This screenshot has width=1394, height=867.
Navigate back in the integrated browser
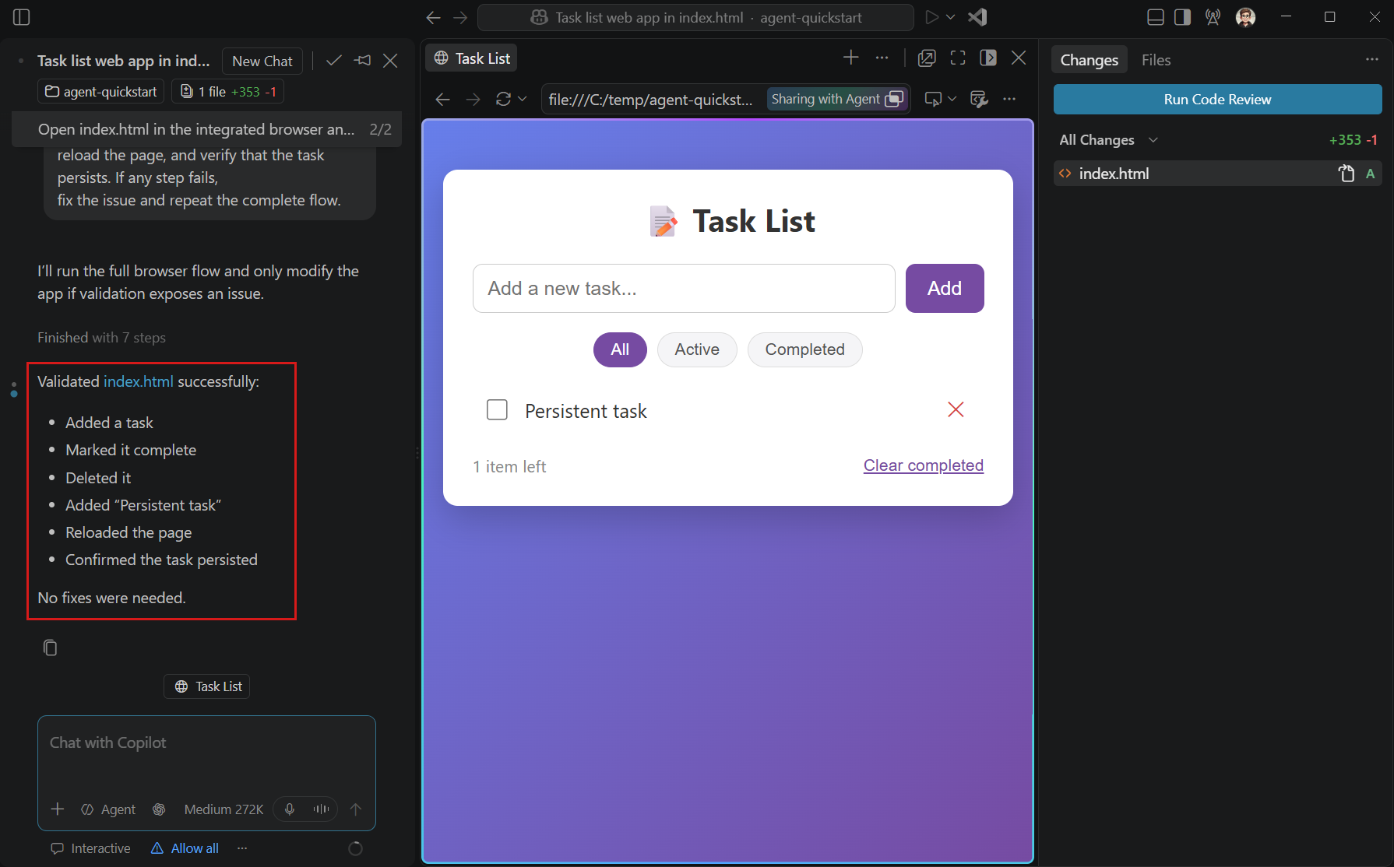point(442,99)
